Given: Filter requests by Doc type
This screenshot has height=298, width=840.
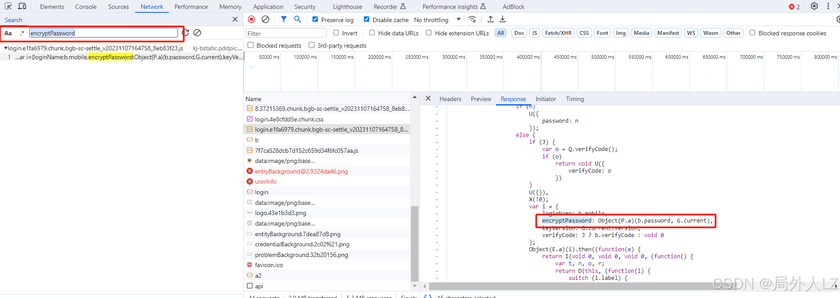Looking at the screenshot, I should coord(519,33).
